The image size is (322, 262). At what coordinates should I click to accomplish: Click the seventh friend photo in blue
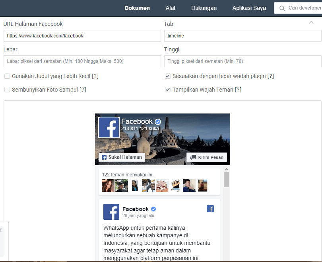pyautogui.click(x=189, y=186)
